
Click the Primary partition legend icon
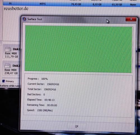pos(4,81)
